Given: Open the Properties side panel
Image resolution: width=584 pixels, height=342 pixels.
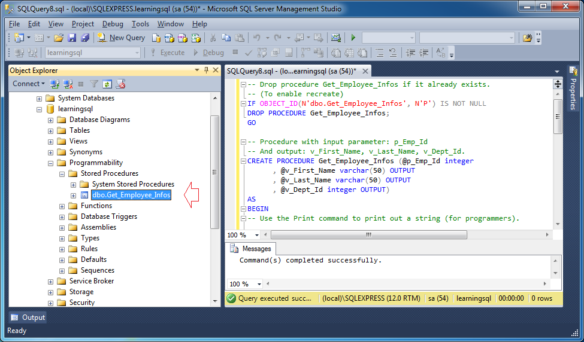Looking at the screenshot, I should pos(573,88).
